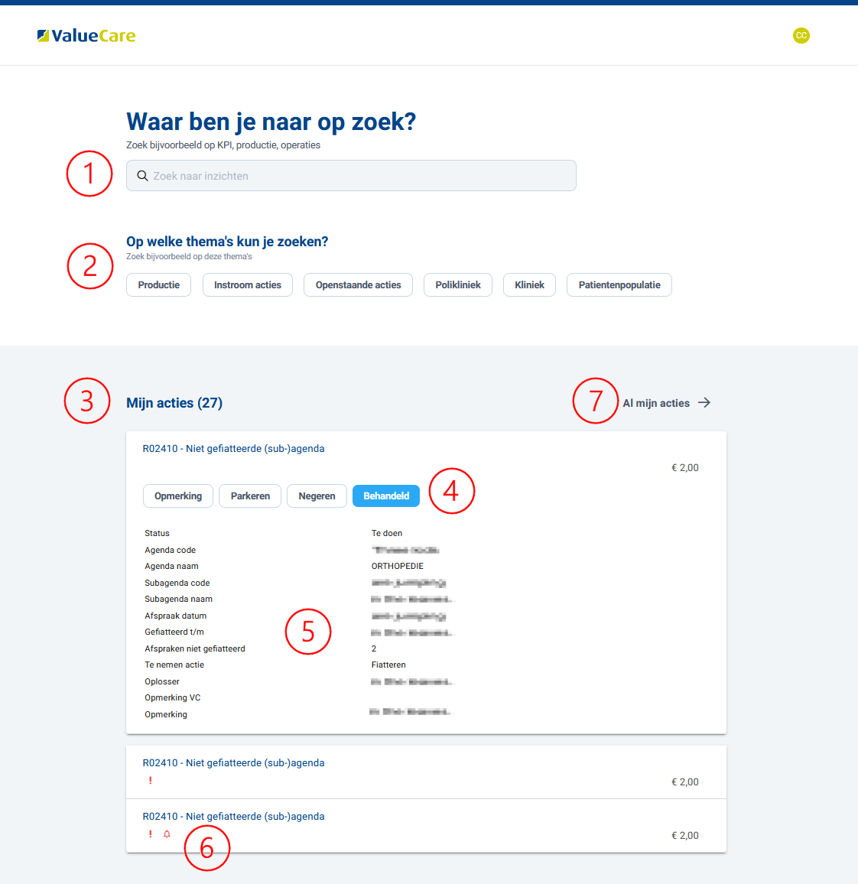Open the CC user avatar menu
The image size is (858, 884).
coord(801,35)
